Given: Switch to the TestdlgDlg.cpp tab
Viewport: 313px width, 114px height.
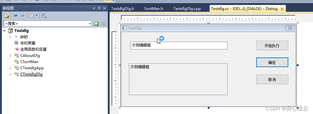Looking at the screenshot, I should [x=187, y=8].
